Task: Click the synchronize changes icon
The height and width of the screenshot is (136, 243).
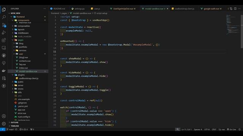Action: [x=16, y=129]
